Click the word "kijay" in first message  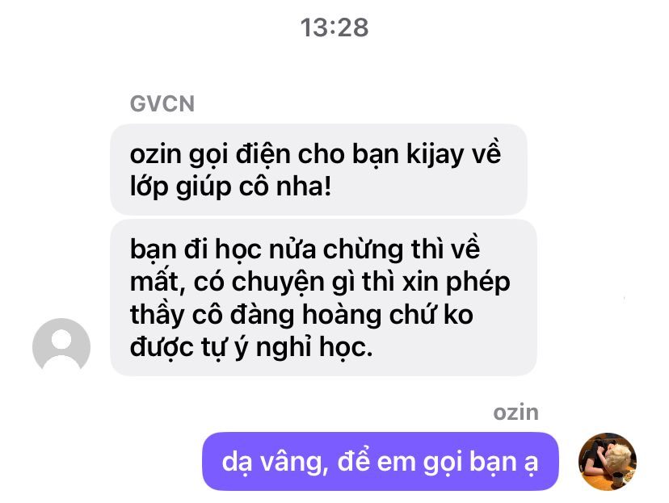tap(435, 155)
